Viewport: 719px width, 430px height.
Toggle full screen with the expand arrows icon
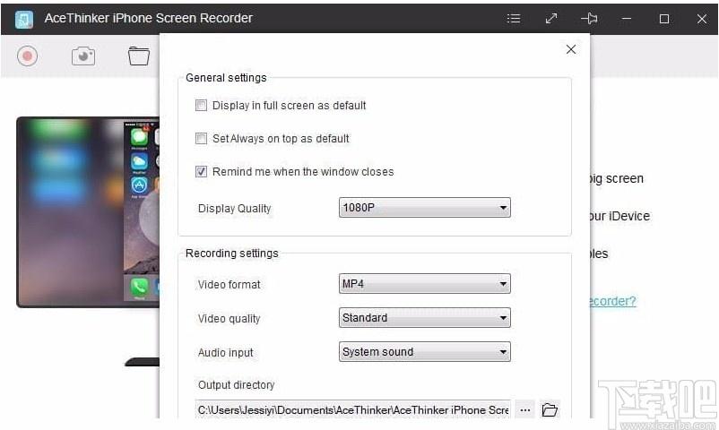click(551, 18)
